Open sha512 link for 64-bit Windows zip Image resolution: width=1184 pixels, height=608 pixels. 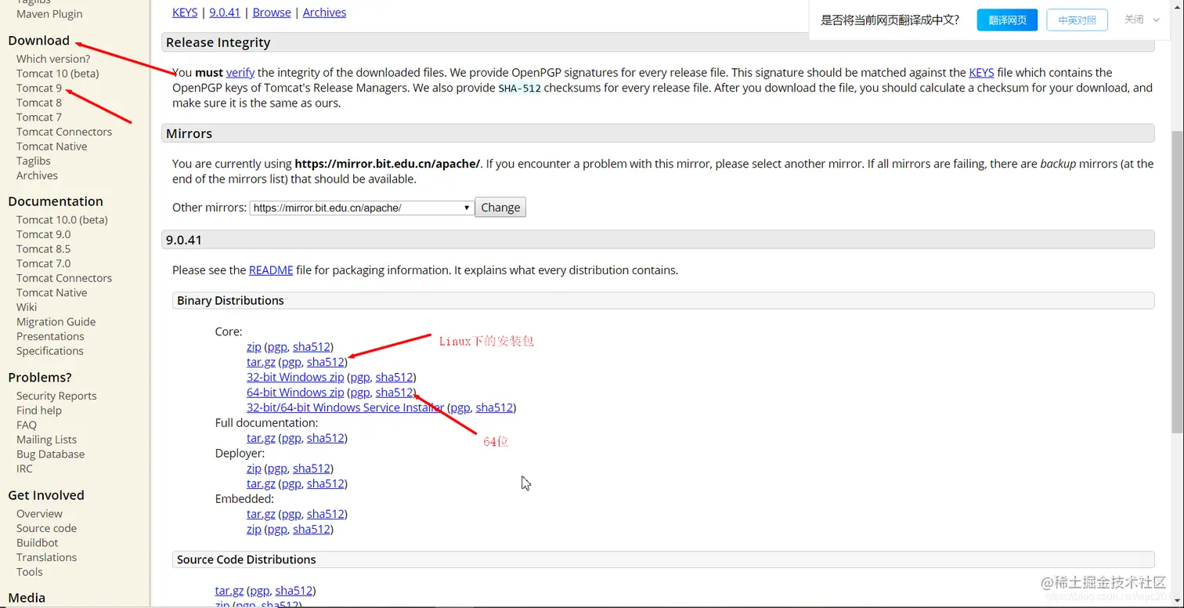[x=394, y=393]
